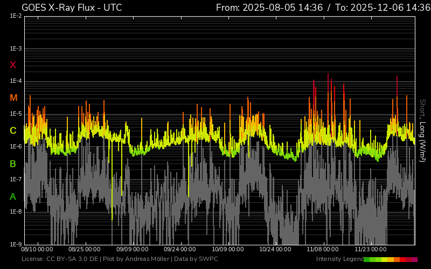The height and width of the screenshot is (269, 431).
Task: Click the From date 2025-08-05 14:36
Action: [x=276, y=8]
